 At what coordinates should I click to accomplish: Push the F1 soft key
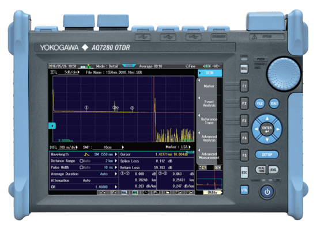(244, 86)
